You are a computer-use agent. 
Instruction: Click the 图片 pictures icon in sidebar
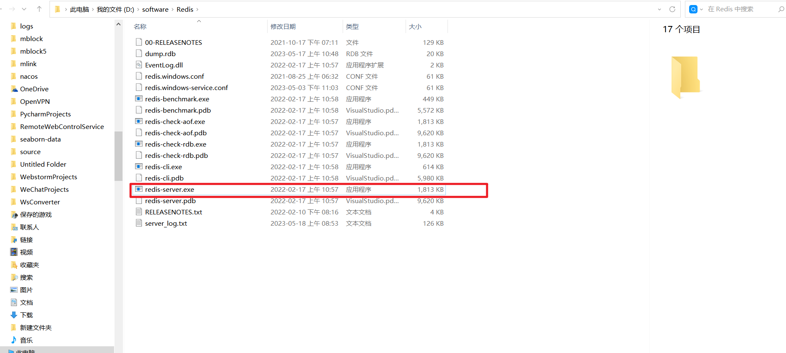(x=14, y=290)
